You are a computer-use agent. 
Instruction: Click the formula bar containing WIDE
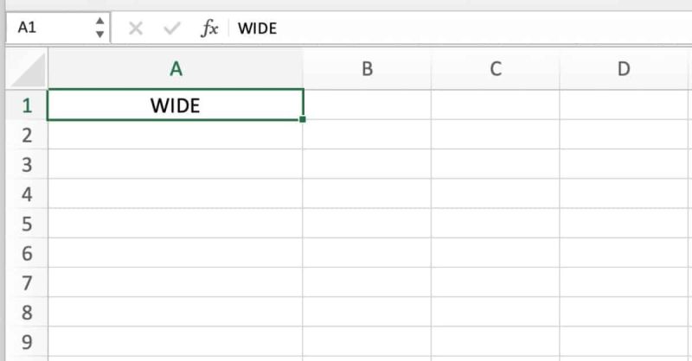click(x=460, y=28)
